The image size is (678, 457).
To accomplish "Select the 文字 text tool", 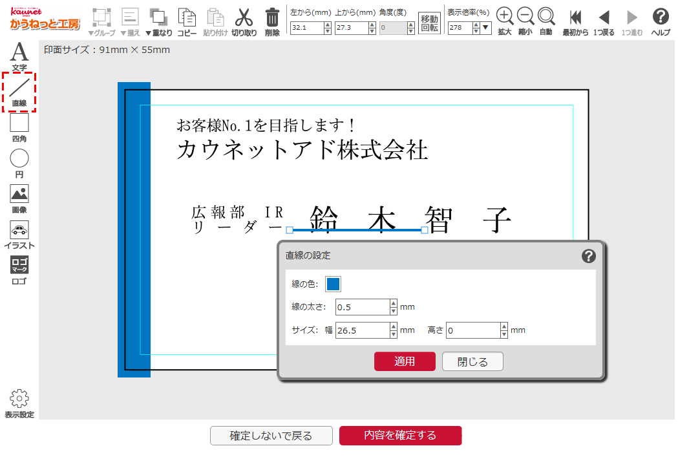I will click(19, 56).
